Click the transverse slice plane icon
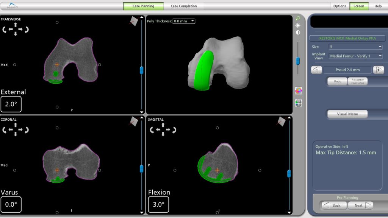The width and height of the screenshot is (388, 218). [133, 21]
